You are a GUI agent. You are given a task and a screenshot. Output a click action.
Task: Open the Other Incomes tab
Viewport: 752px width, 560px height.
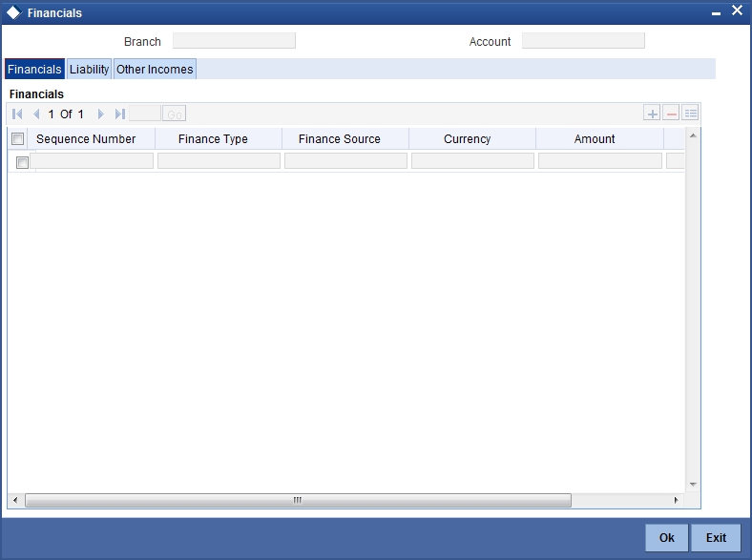click(155, 69)
